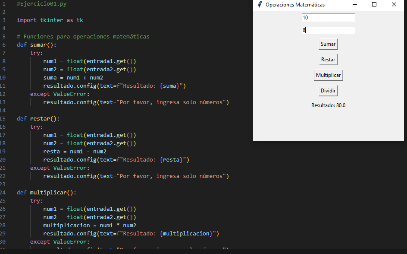Click the suma = num1 + num2 line
This screenshot has width=407, height=254.
(x=73, y=78)
